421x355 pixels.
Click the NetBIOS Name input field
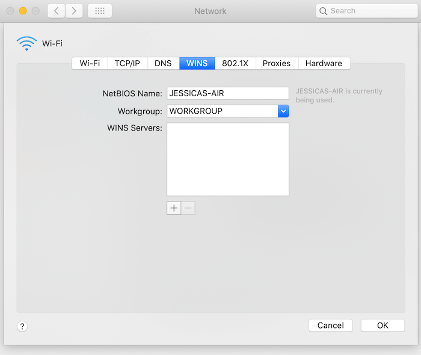[228, 93]
